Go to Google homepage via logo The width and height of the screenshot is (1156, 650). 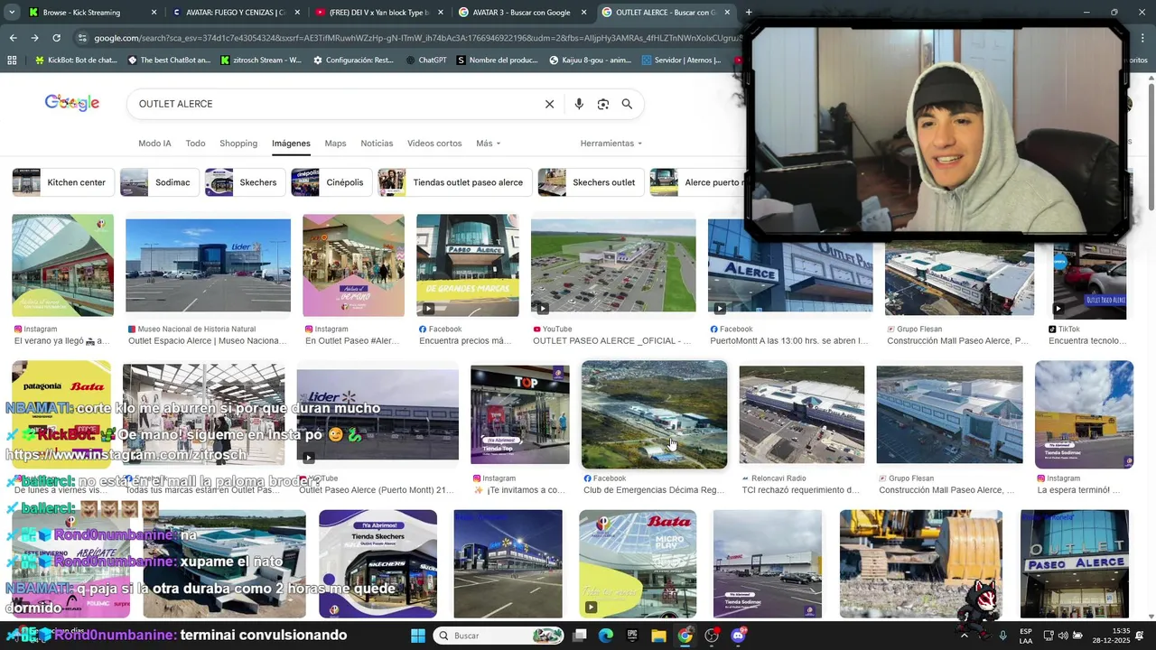point(72,103)
